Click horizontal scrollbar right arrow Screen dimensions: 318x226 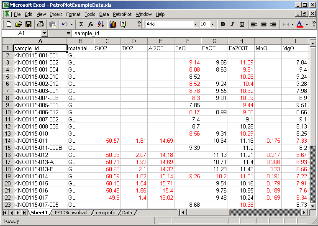pyautogui.click(x=304, y=213)
